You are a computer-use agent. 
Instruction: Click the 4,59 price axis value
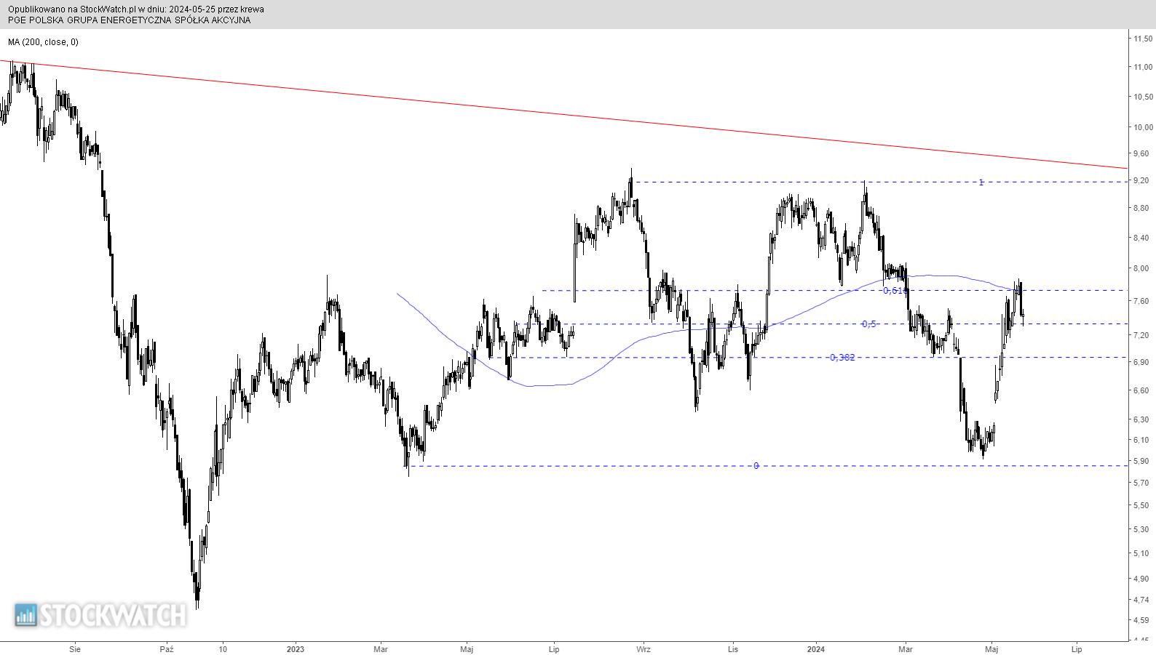[x=1141, y=620]
